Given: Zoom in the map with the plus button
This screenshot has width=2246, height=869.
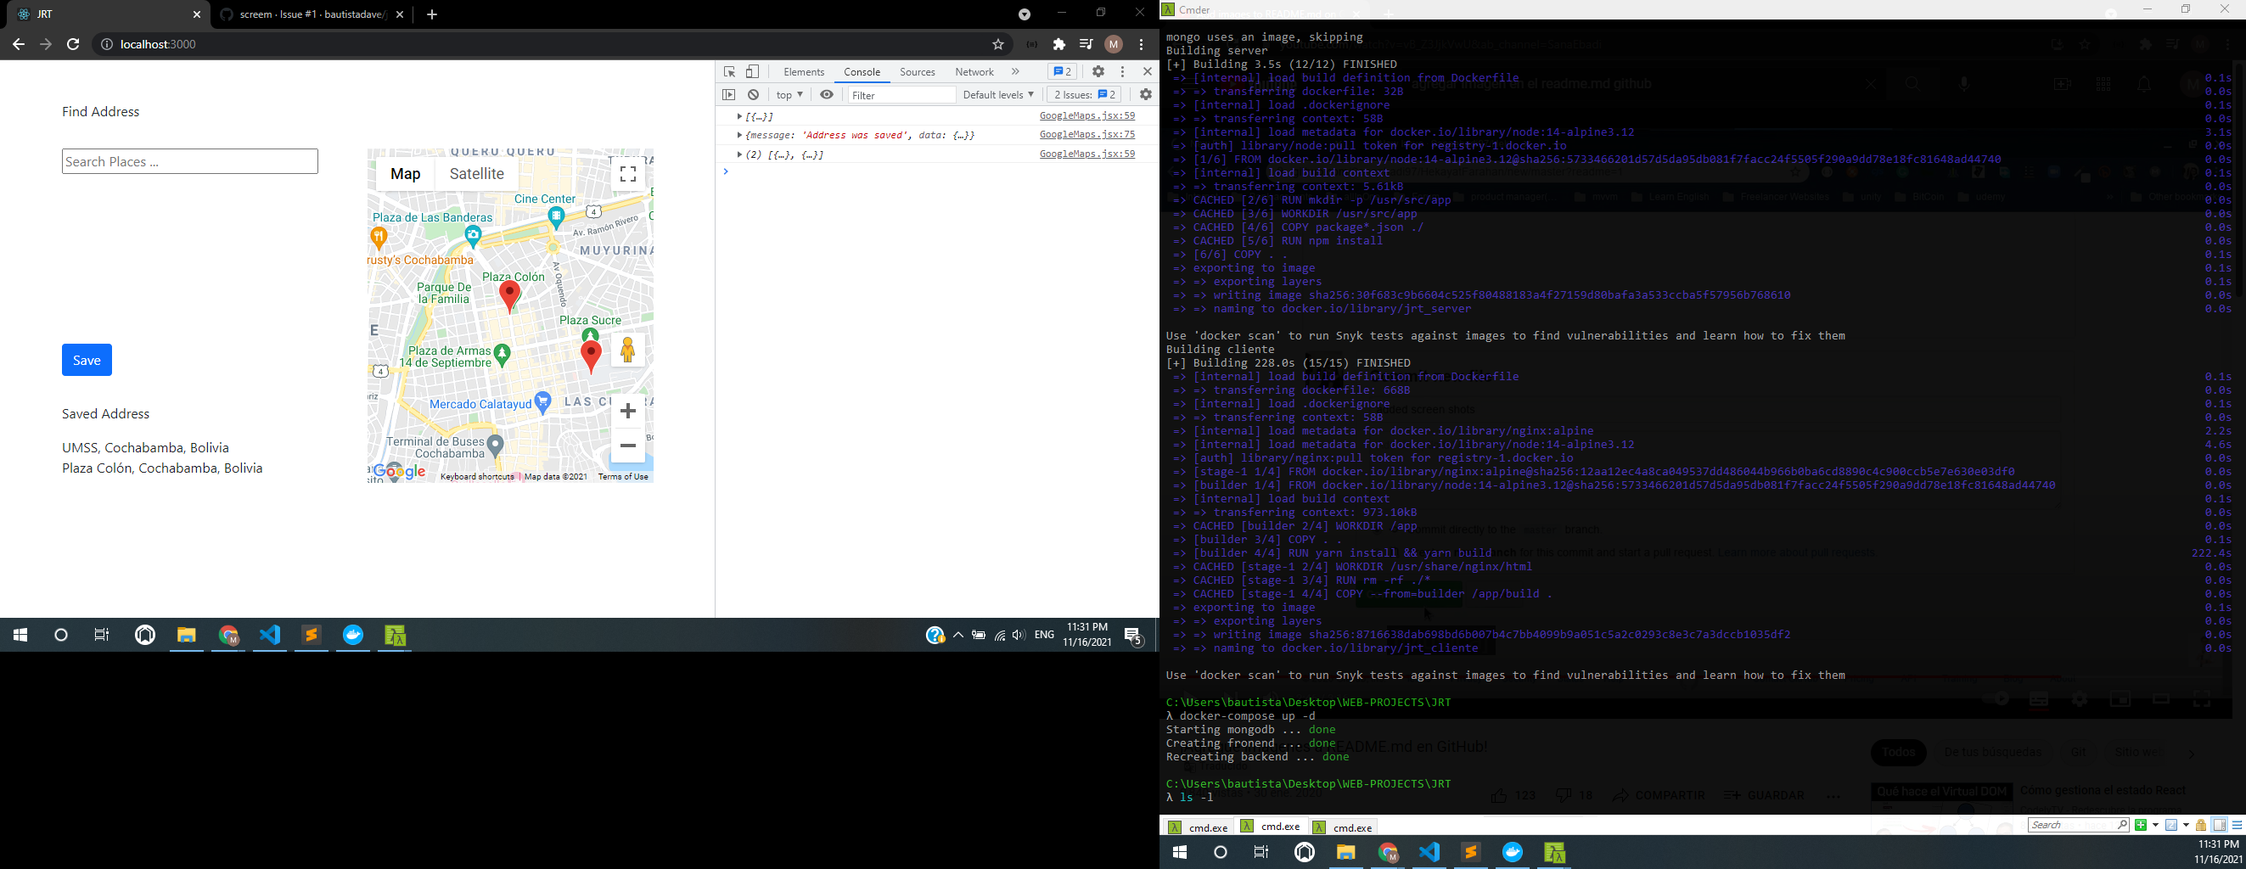Looking at the screenshot, I should [x=628, y=411].
